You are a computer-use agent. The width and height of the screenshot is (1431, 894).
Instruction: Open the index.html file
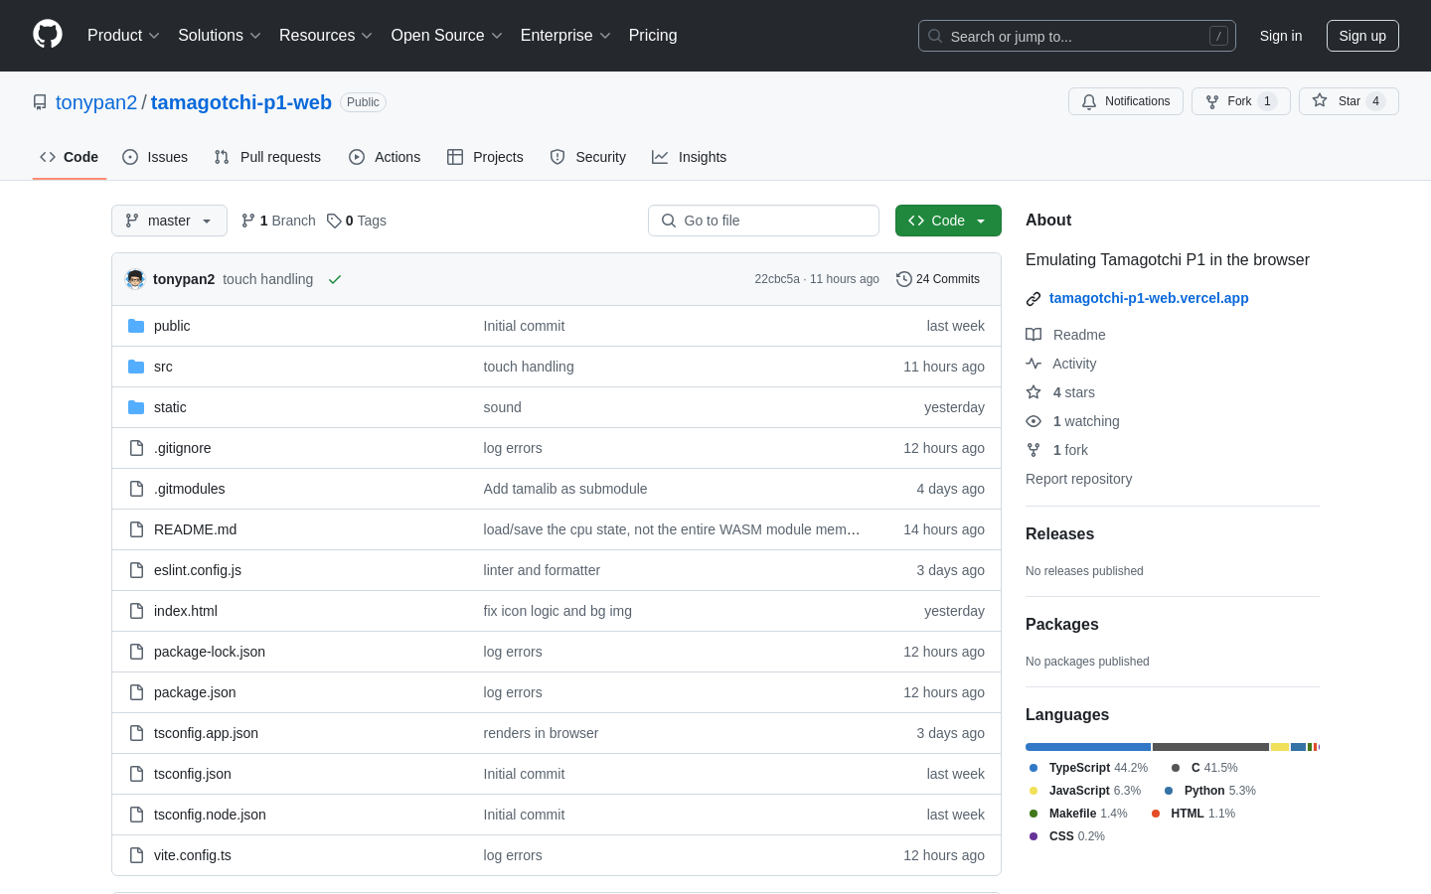pos(186,611)
